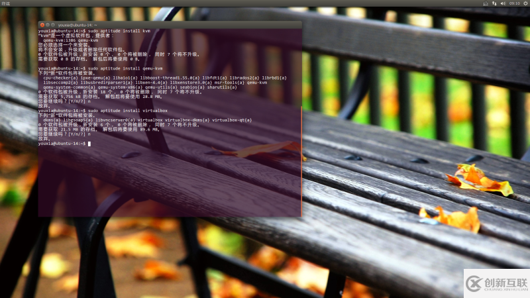The image size is (530, 298).
Task: Click the package "libseccomp2{a}"
Action: click(60, 82)
